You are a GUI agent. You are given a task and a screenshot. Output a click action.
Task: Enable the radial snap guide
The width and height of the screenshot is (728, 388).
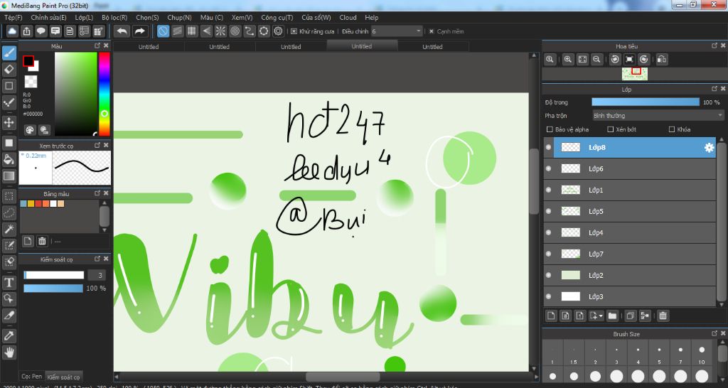coord(220,31)
